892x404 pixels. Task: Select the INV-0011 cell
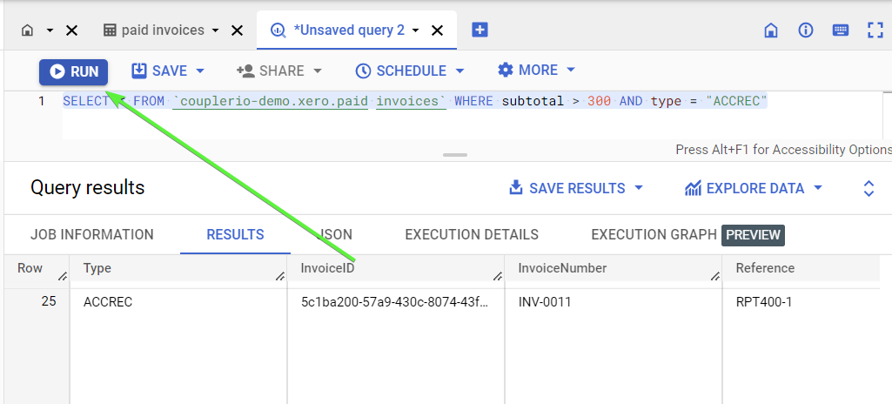pyautogui.click(x=545, y=302)
